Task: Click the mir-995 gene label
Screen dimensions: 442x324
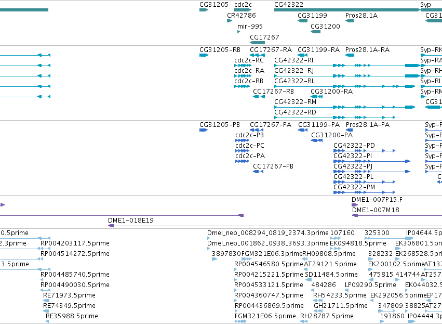Action: pos(250,26)
